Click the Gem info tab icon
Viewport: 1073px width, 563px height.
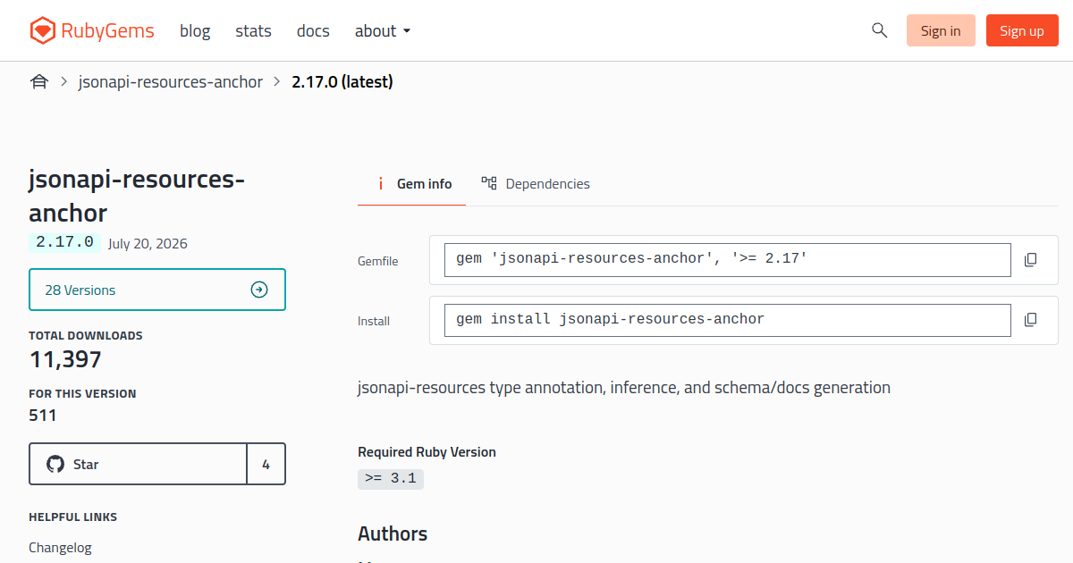coord(381,184)
